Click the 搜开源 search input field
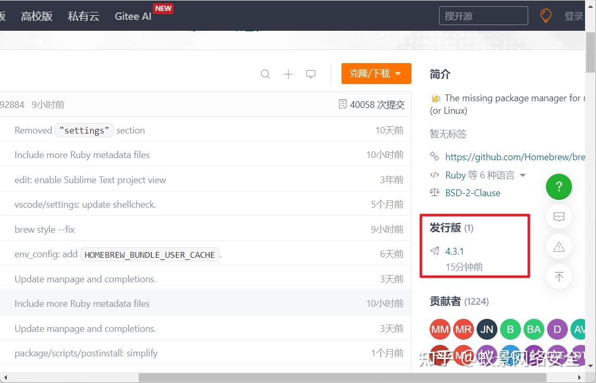 coord(483,16)
